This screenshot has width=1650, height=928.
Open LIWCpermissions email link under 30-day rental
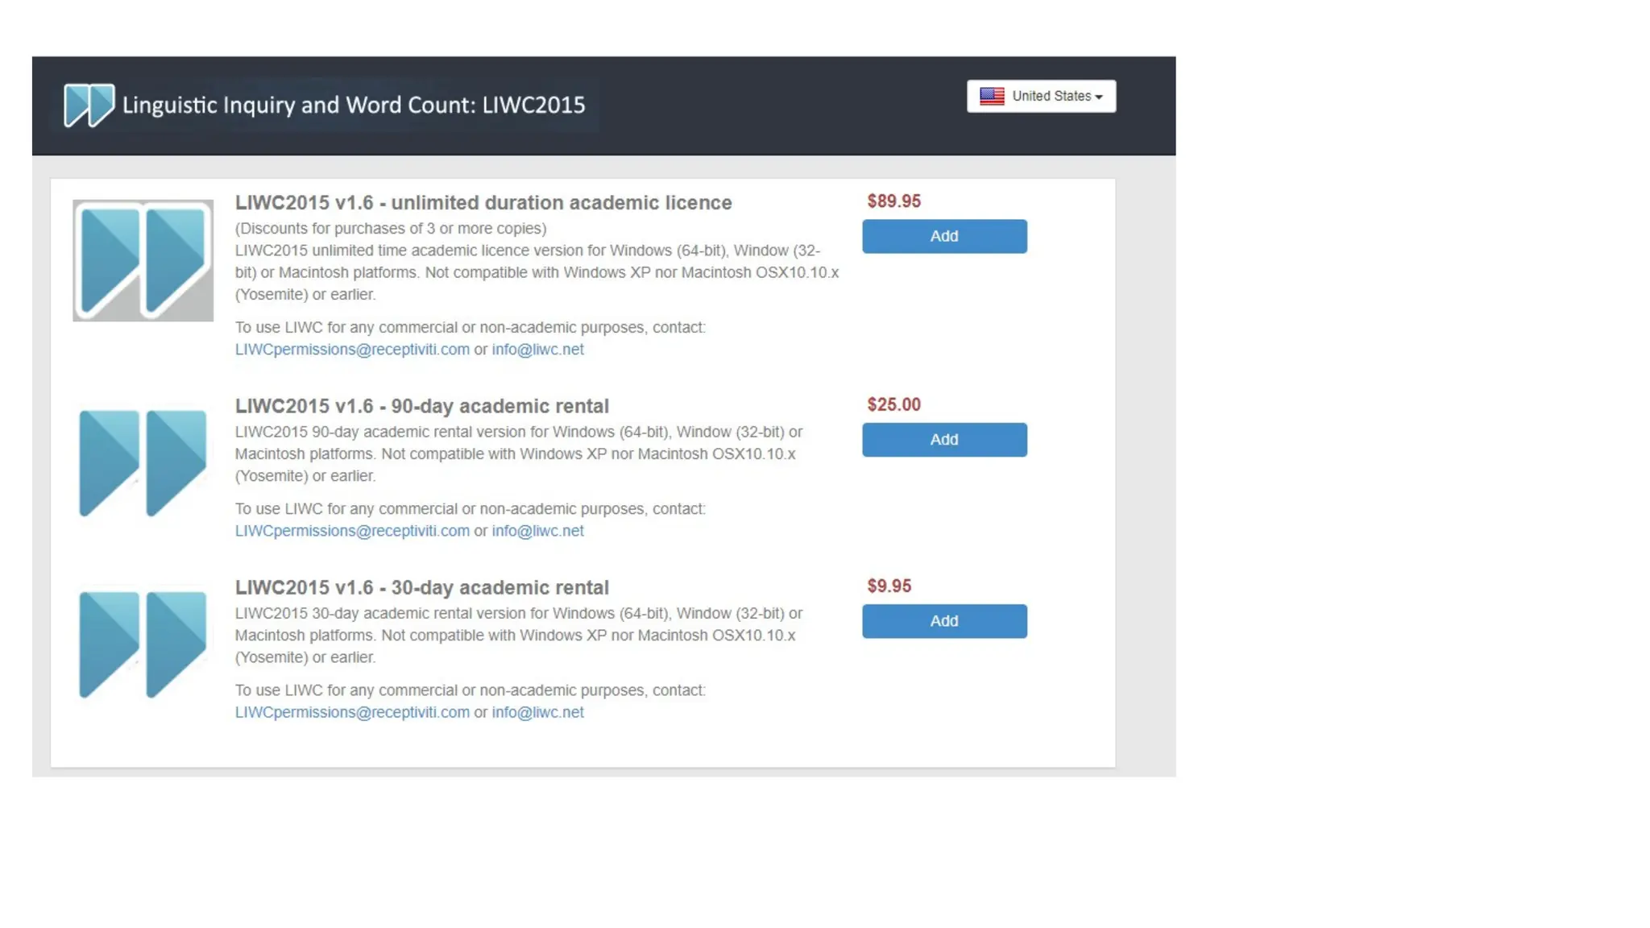click(351, 712)
